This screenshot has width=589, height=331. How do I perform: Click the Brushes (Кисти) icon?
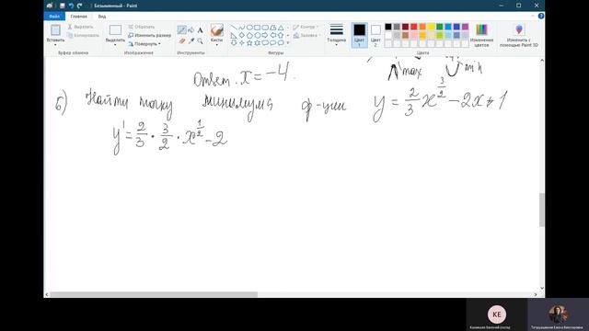[x=217, y=30]
